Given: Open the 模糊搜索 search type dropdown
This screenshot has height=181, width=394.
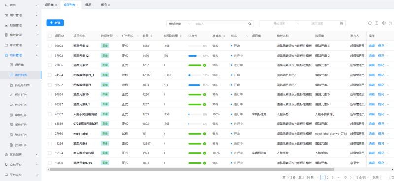Looking at the screenshot, I should point(180,24).
